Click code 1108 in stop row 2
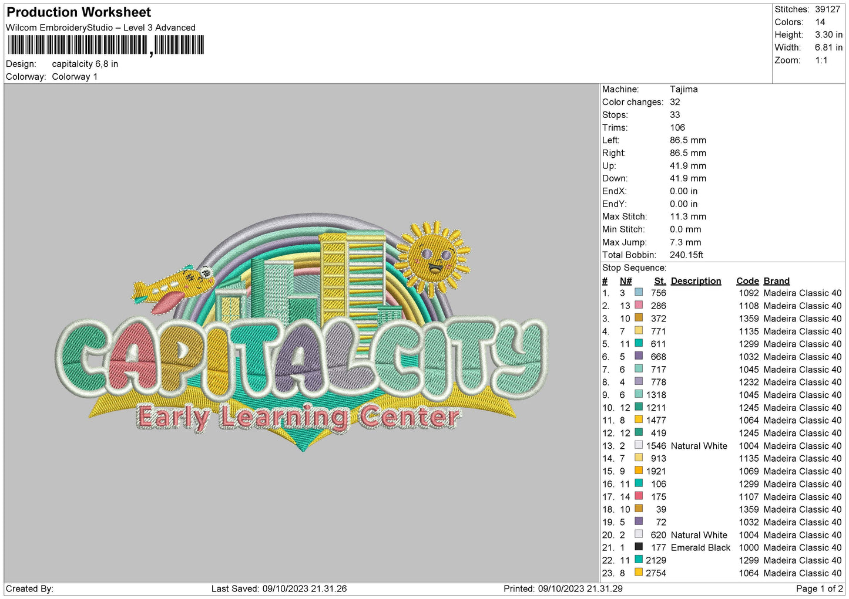849x599 pixels. (749, 306)
